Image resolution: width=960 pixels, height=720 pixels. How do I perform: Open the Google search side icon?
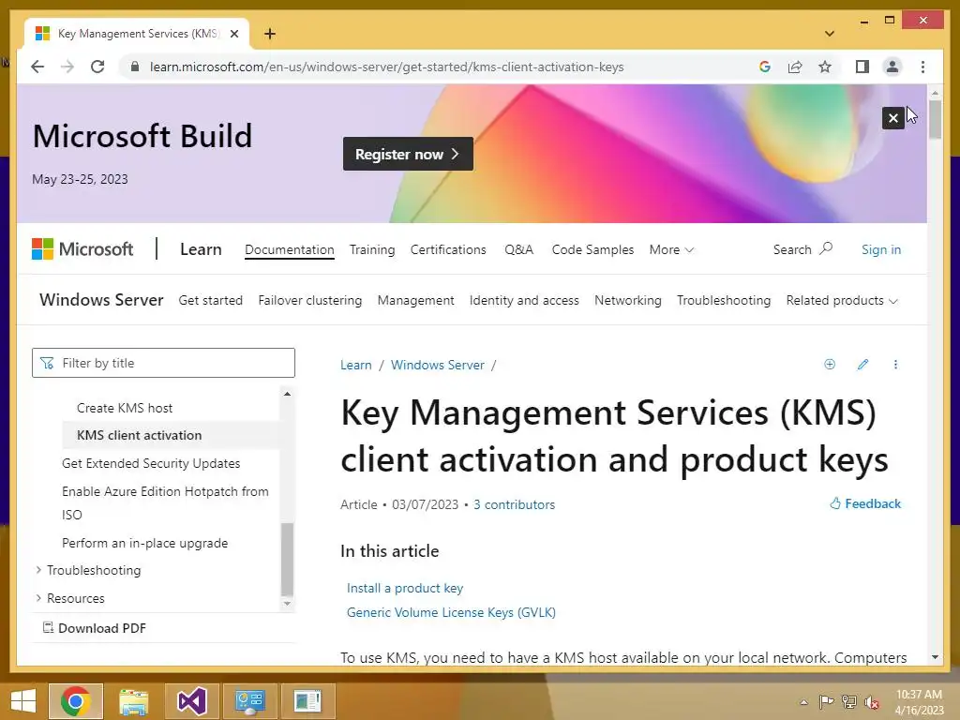(765, 67)
